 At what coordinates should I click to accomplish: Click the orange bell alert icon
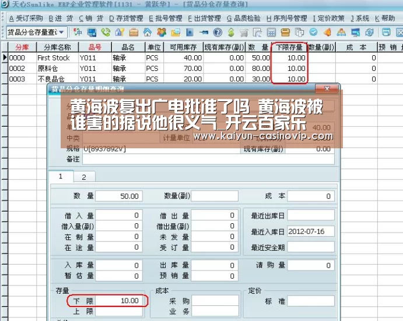[x=327, y=33]
